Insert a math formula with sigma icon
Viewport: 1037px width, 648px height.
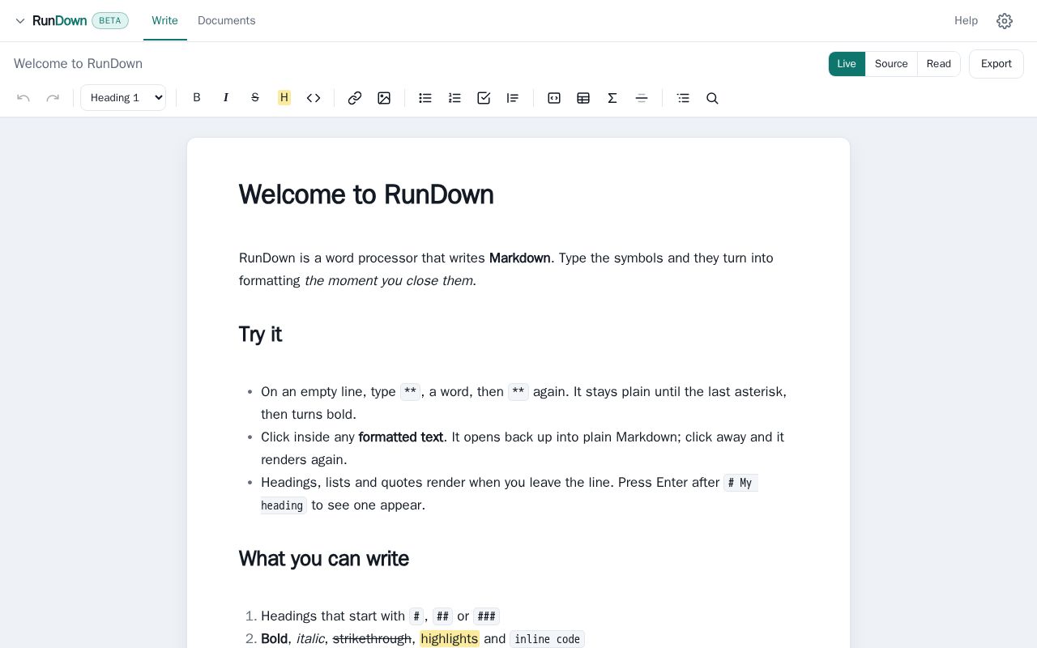[x=612, y=98]
